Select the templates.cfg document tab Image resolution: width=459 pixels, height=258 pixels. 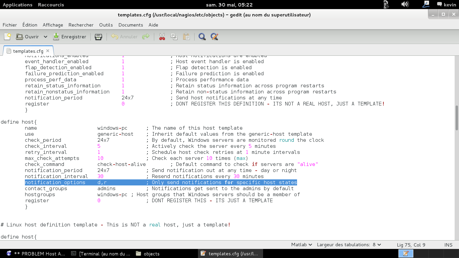pos(28,51)
